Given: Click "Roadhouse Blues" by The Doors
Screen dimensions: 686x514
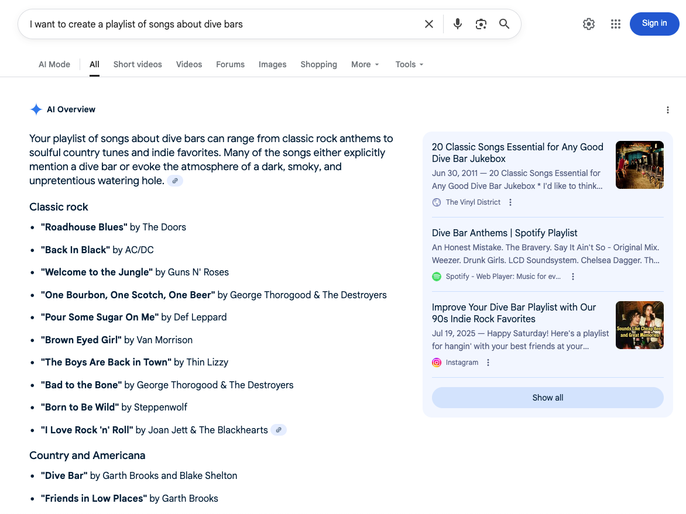Looking at the screenshot, I should [114, 227].
